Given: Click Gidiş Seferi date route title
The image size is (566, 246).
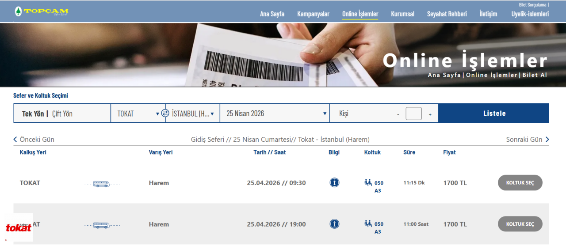Looking at the screenshot, I should click(280, 140).
